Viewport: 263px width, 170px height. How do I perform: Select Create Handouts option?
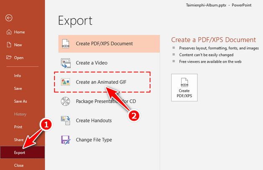coord(109,120)
